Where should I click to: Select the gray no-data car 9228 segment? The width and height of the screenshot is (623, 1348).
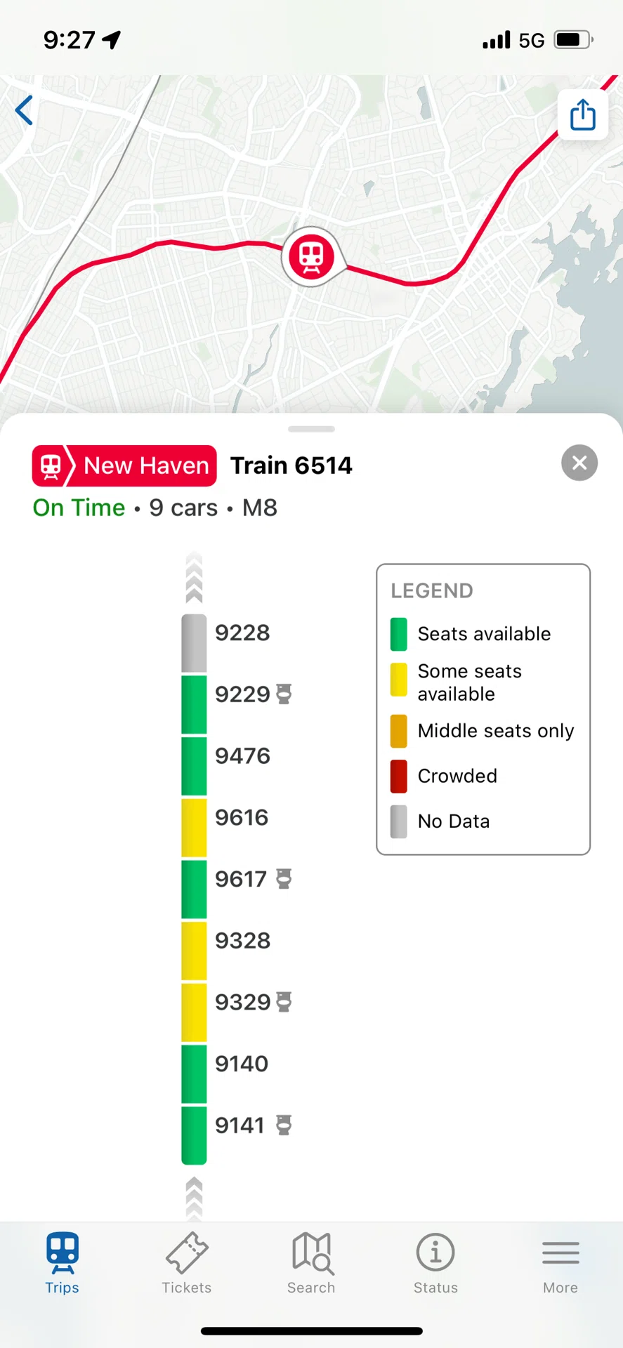194,643
